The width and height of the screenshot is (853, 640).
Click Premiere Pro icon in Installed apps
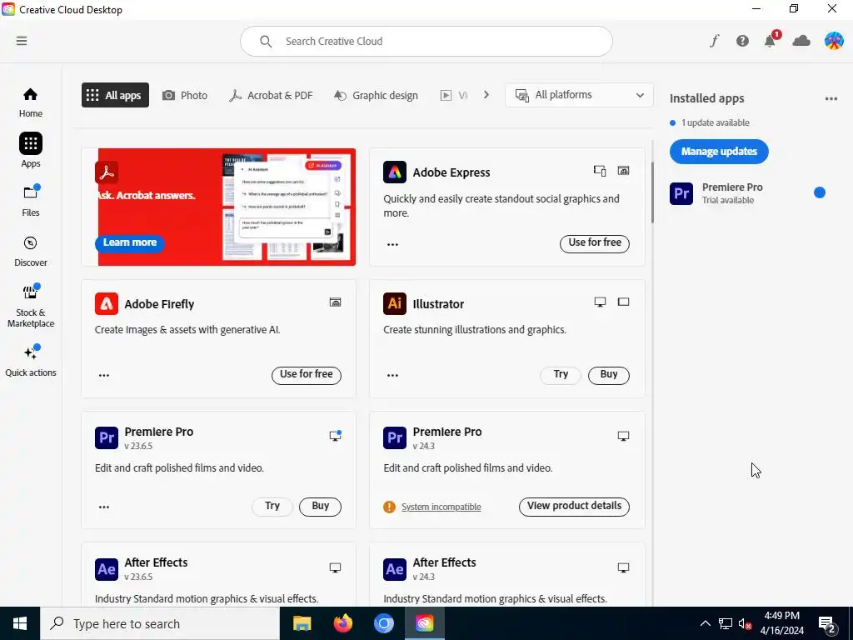click(681, 193)
